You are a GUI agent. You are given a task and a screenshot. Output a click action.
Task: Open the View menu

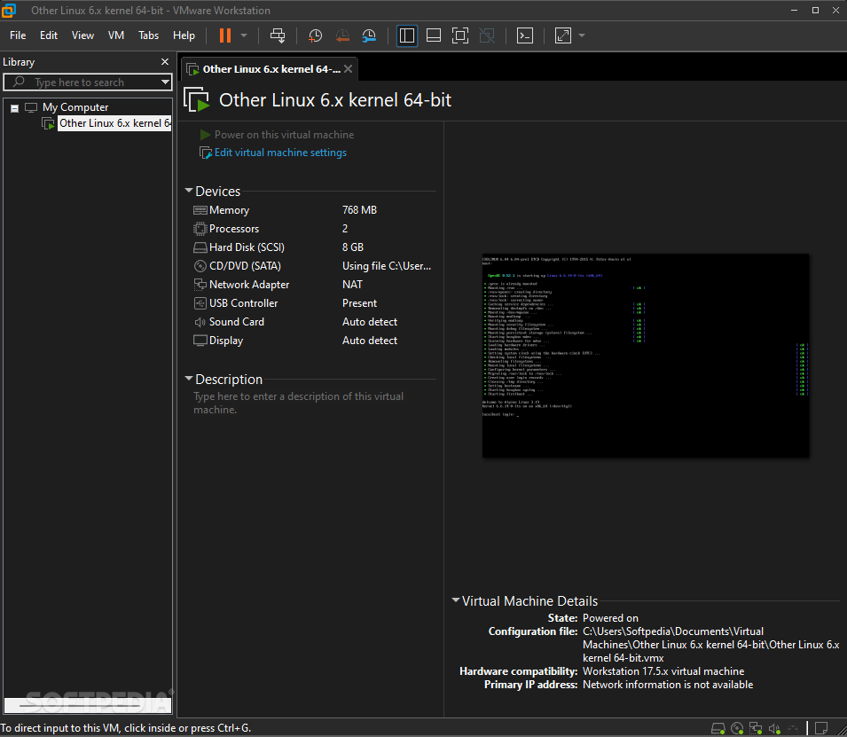[x=82, y=35]
